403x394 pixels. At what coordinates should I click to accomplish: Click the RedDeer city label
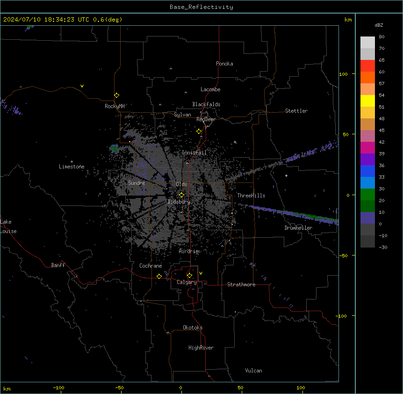[206, 119]
